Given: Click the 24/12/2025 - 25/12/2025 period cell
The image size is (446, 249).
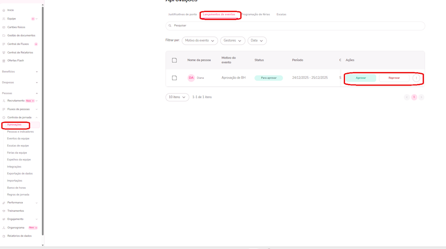Looking at the screenshot, I should (x=310, y=78).
